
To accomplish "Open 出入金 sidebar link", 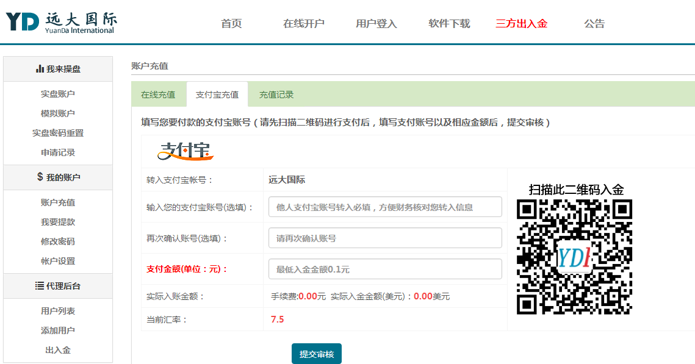I will (x=57, y=350).
